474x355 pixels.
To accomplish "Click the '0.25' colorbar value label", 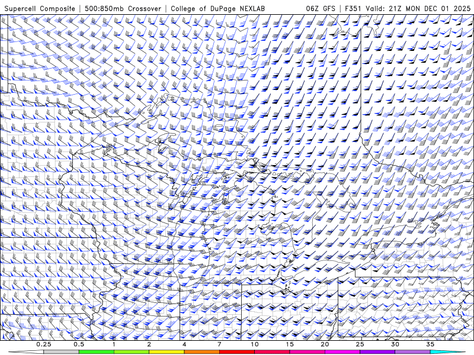I will (x=44, y=344).
